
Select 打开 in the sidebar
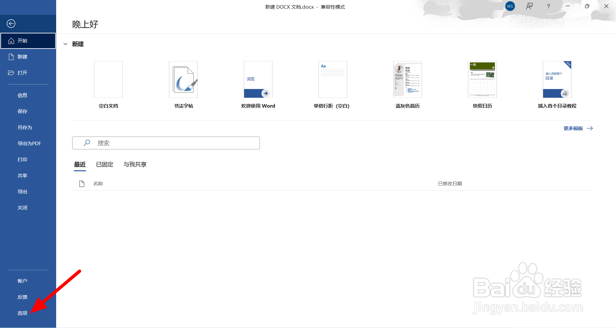tap(28, 73)
